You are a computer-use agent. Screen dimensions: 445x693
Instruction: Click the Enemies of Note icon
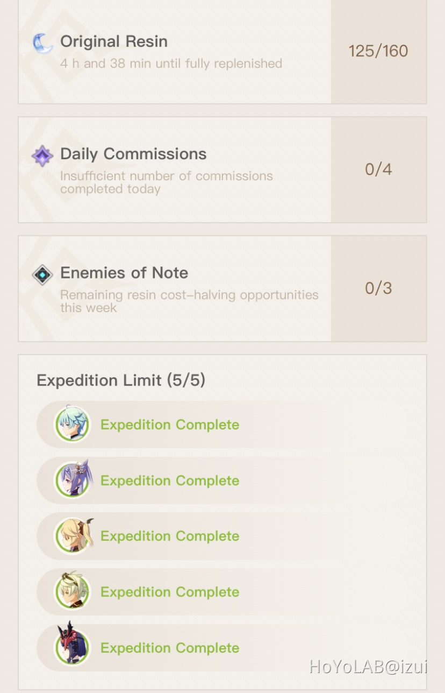[42, 274]
